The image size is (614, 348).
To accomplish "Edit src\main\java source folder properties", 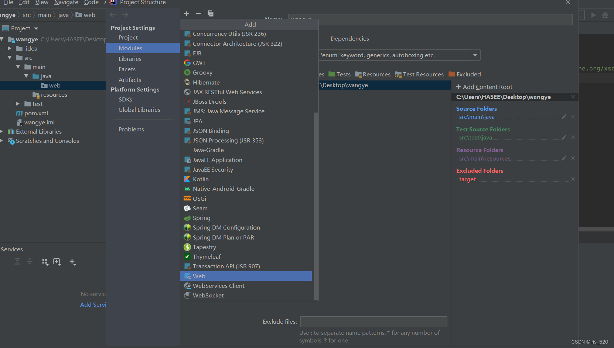I will (564, 117).
